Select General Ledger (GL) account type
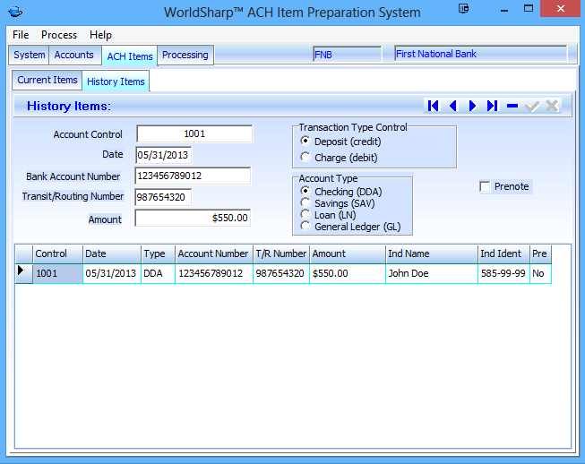This screenshot has width=585, height=464. (x=306, y=227)
